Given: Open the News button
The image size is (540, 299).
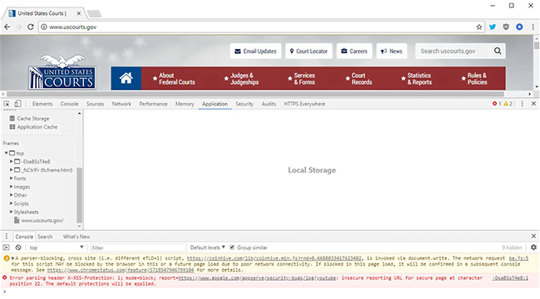Looking at the screenshot, I should pos(391,51).
